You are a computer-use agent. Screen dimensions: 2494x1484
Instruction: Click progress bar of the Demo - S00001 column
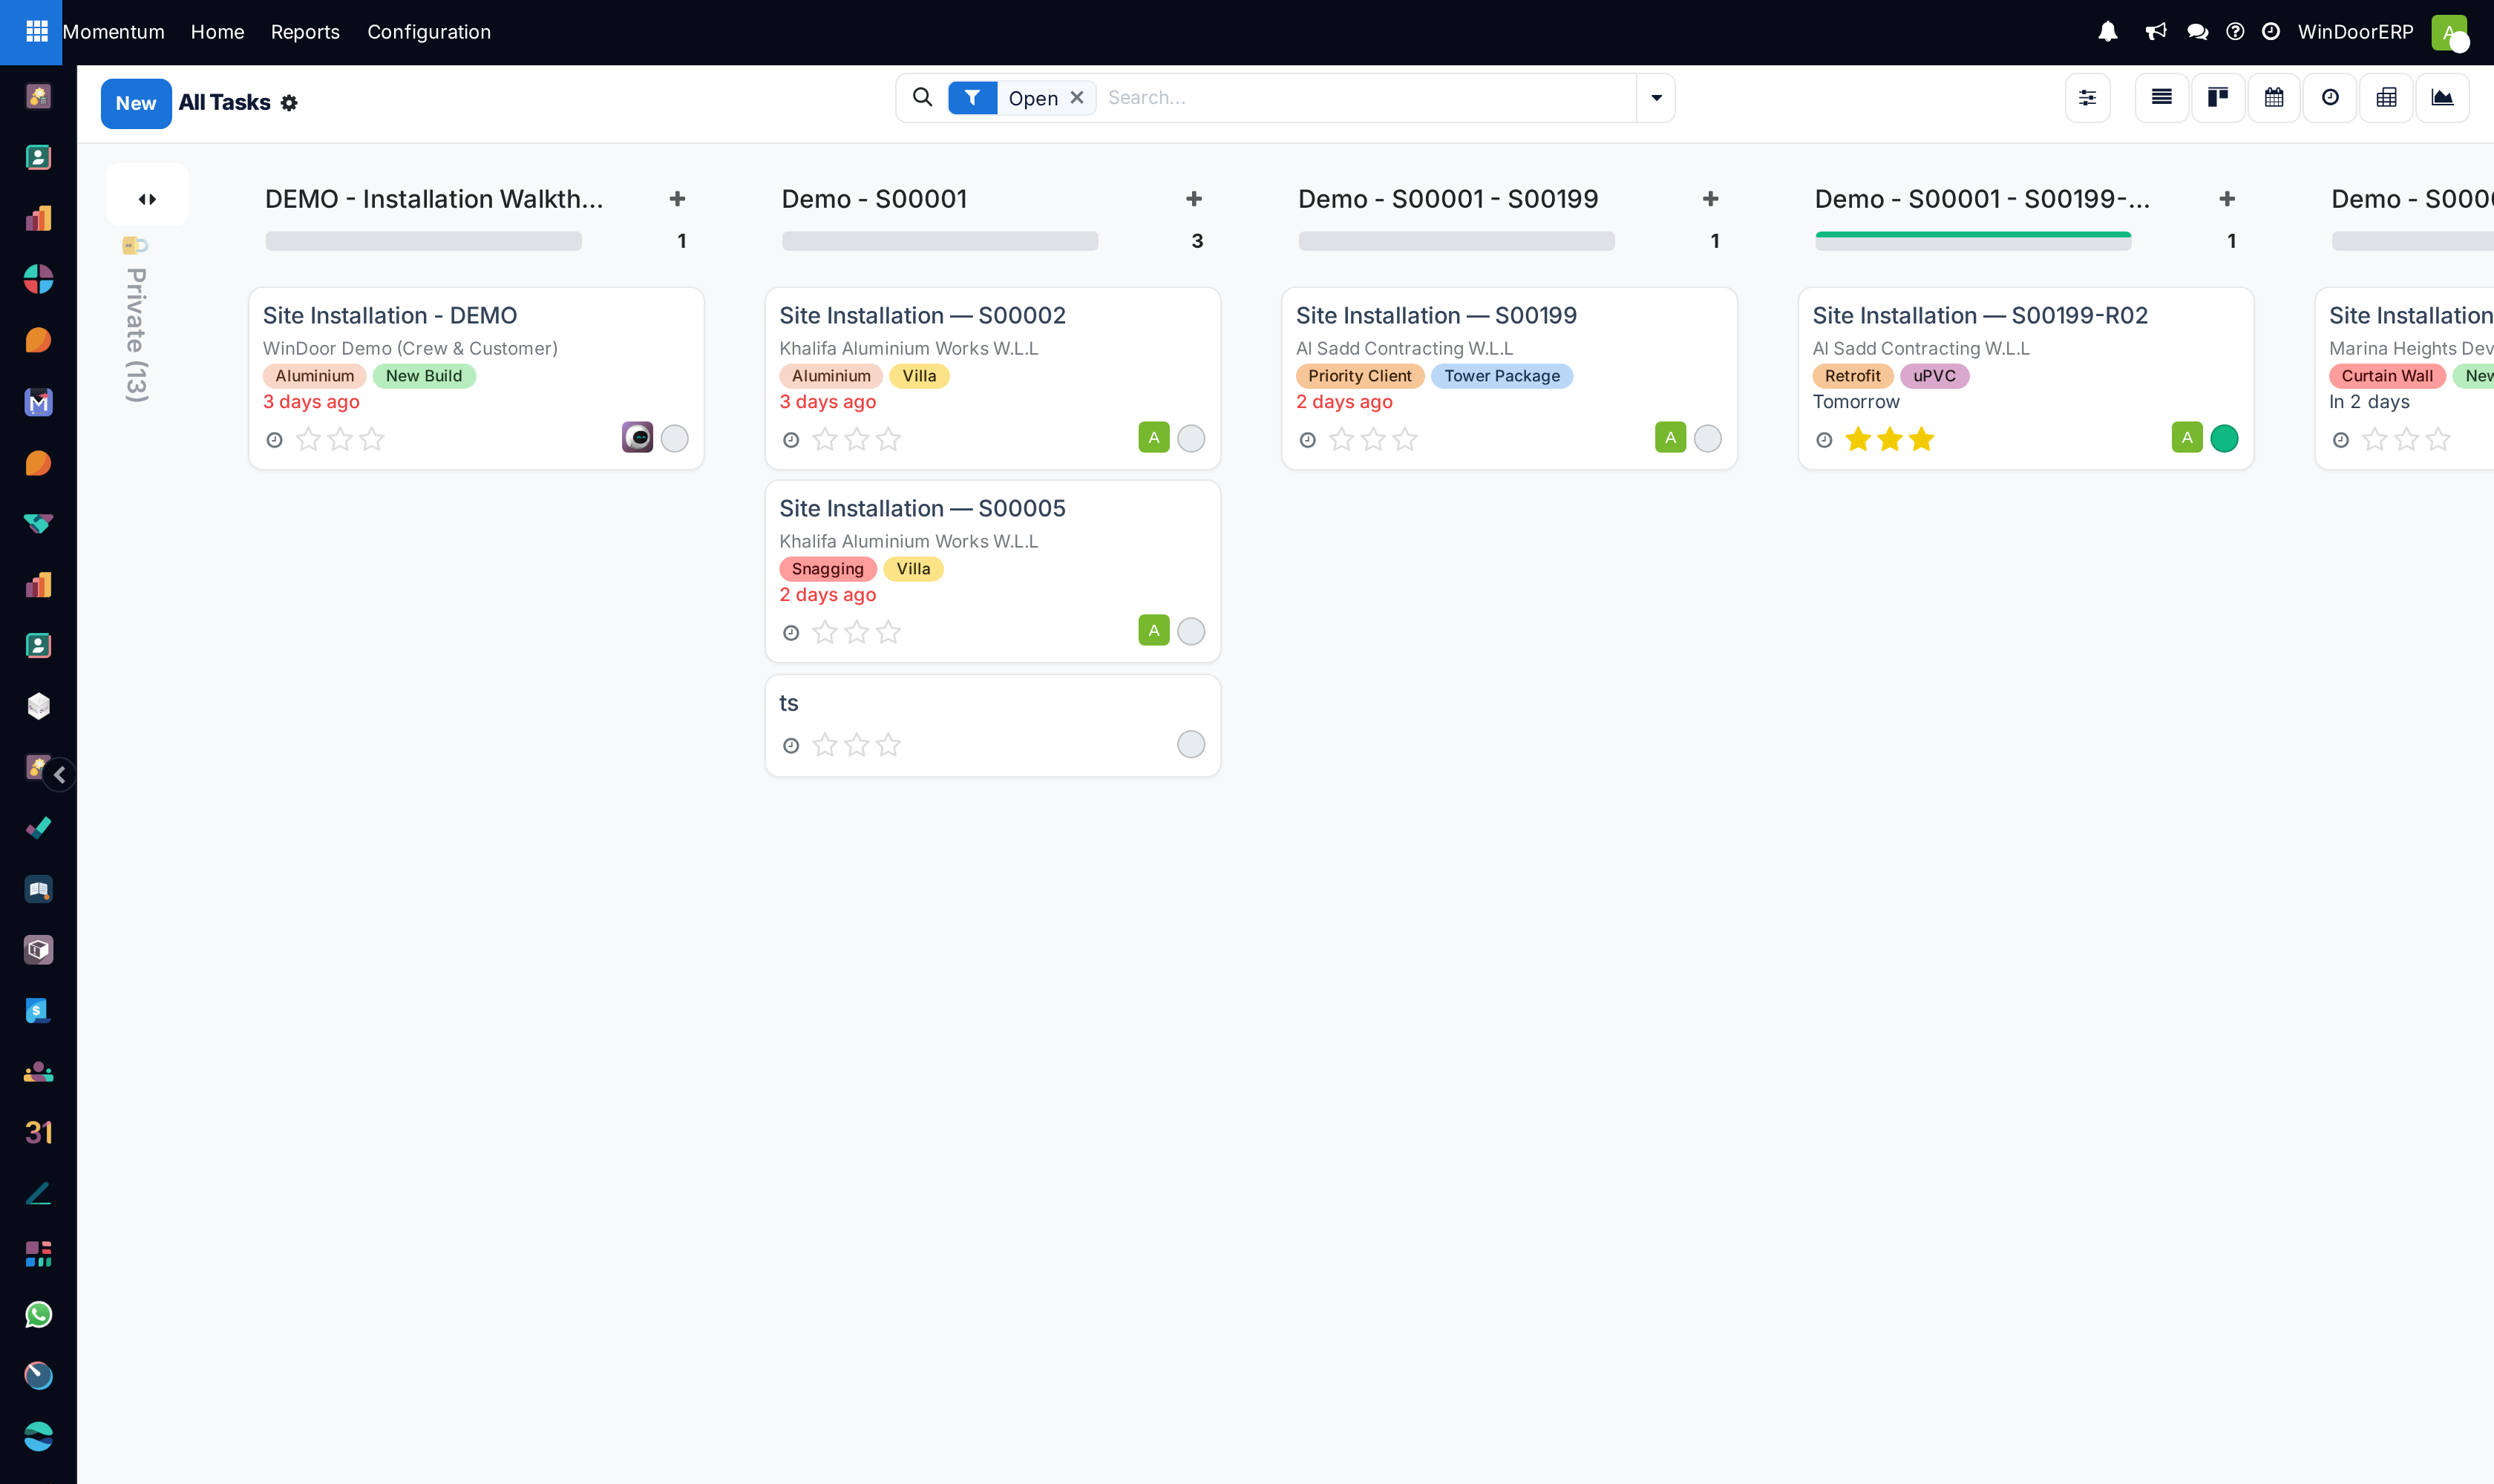(x=940, y=241)
